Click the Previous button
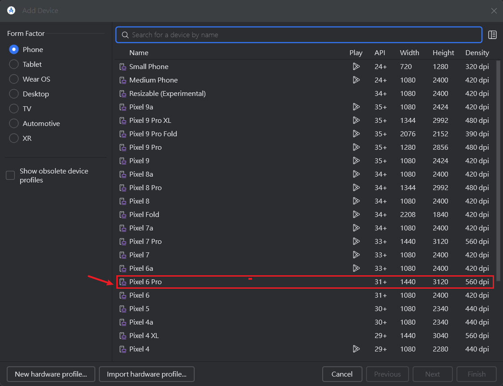 tap(387, 374)
